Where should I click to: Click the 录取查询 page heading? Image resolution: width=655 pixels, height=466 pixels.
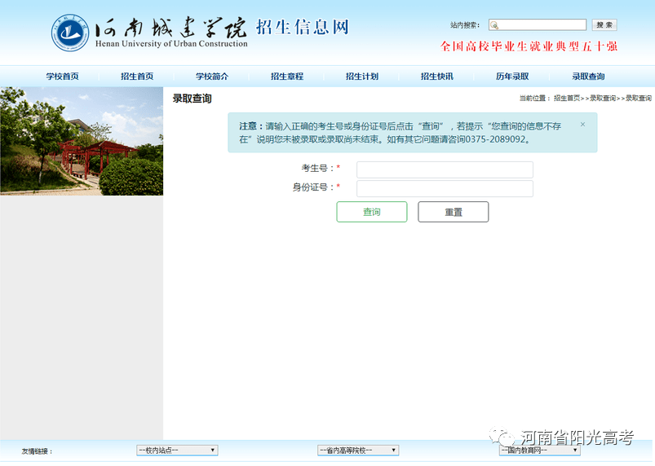pos(193,99)
